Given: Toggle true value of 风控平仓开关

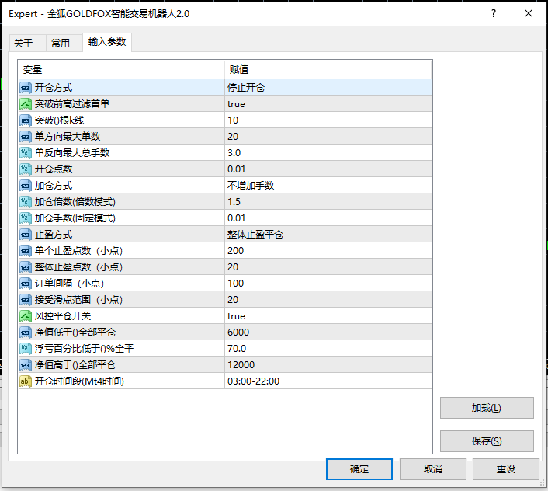Looking at the screenshot, I should (328, 316).
